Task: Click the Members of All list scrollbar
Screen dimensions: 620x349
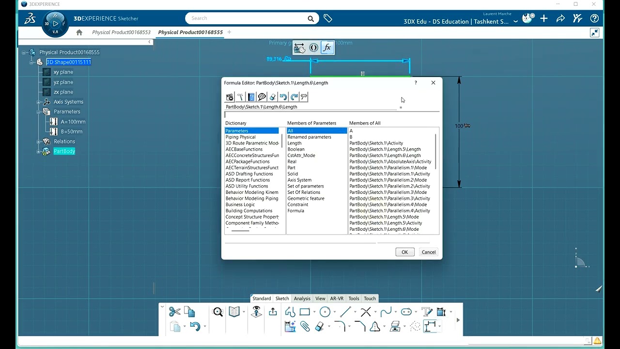Action: pos(436,151)
